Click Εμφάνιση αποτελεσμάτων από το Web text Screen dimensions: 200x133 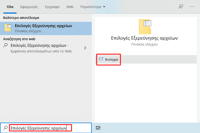click(x=41, y=51)
